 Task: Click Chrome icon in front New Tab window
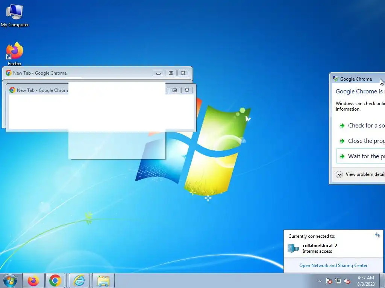[12, 90]
